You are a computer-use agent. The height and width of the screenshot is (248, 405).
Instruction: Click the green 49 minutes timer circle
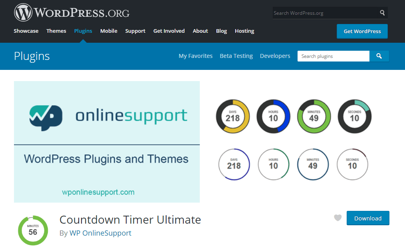[x=314, y=116]
